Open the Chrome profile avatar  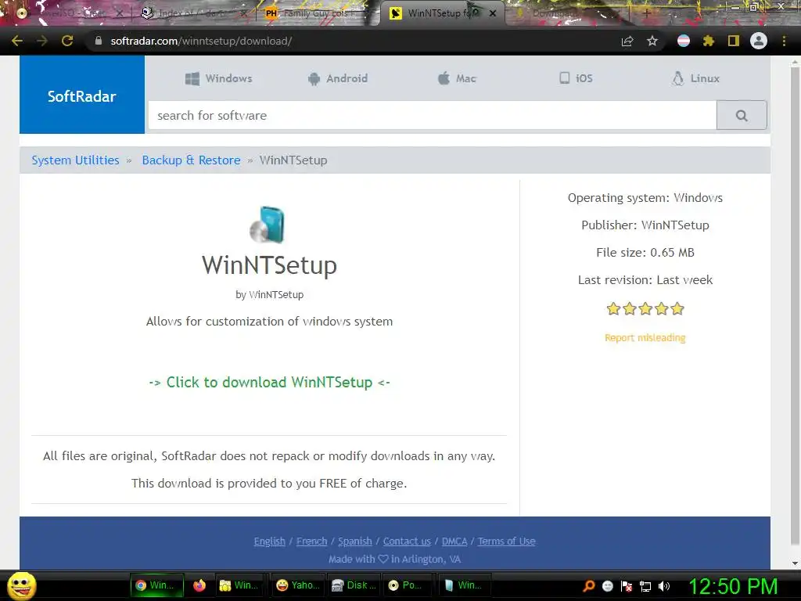point(759,41)
